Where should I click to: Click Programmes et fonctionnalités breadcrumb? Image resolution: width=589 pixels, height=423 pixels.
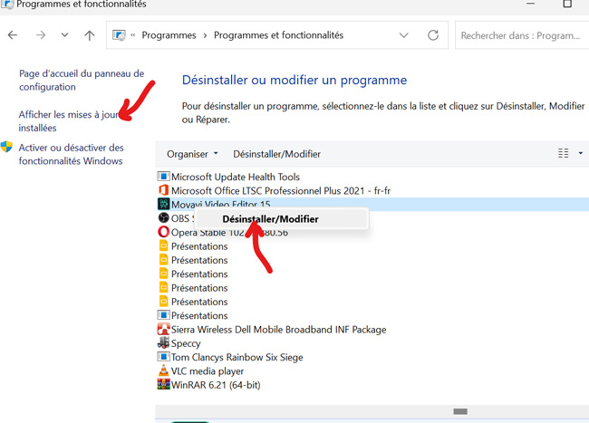coord(278,35)
